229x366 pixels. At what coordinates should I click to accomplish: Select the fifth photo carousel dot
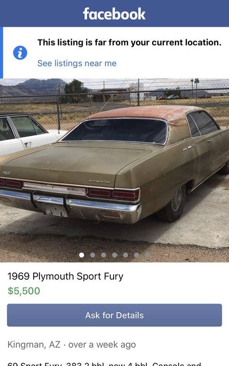pyautogui.click(x=125, y=255)
